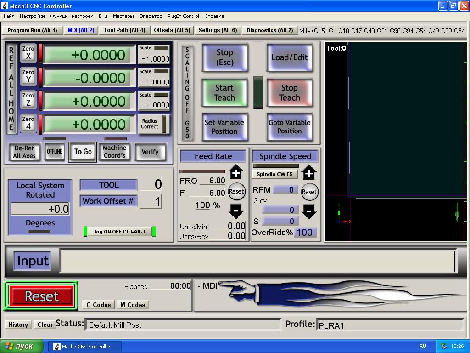This screenshot has height=353, width=470.
Task: Click the Feed Rate plus arrow
Action: (x=236, y=172)
